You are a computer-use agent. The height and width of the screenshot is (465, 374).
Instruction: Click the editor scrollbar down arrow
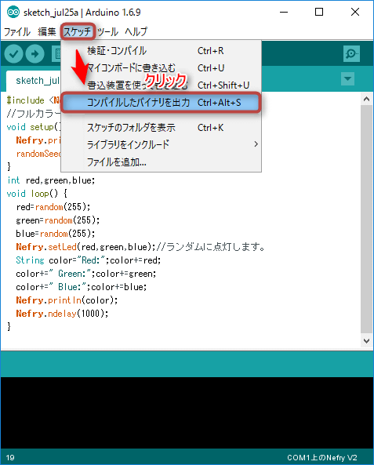point(367,341)
